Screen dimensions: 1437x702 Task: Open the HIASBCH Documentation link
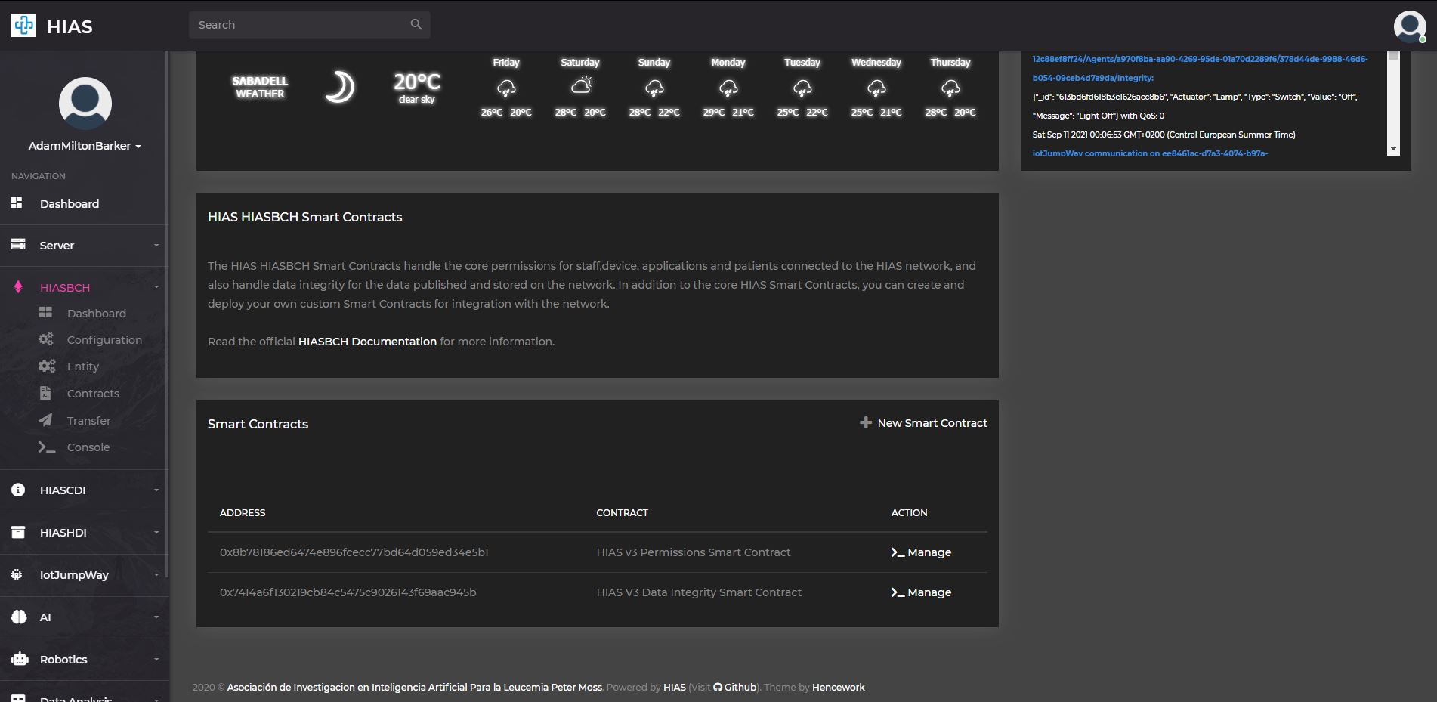click(367, 342)
